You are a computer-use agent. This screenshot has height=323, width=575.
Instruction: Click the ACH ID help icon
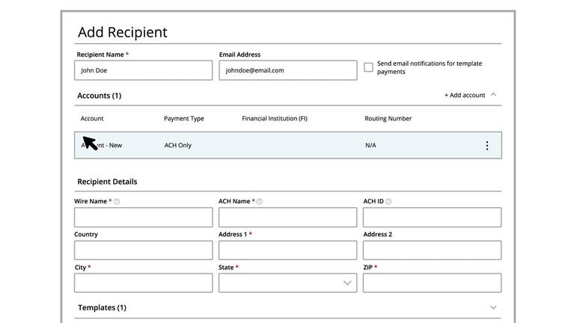click(389, 201)
